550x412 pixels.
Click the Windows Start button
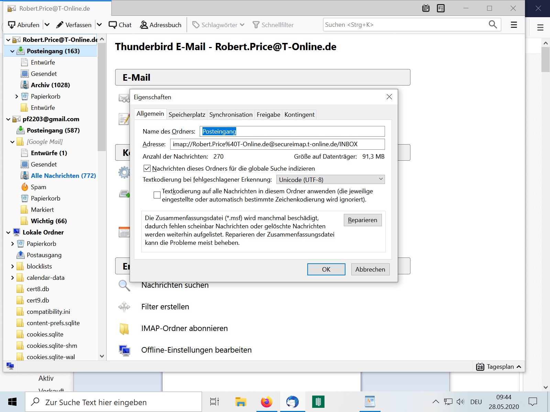coord(12,402)
